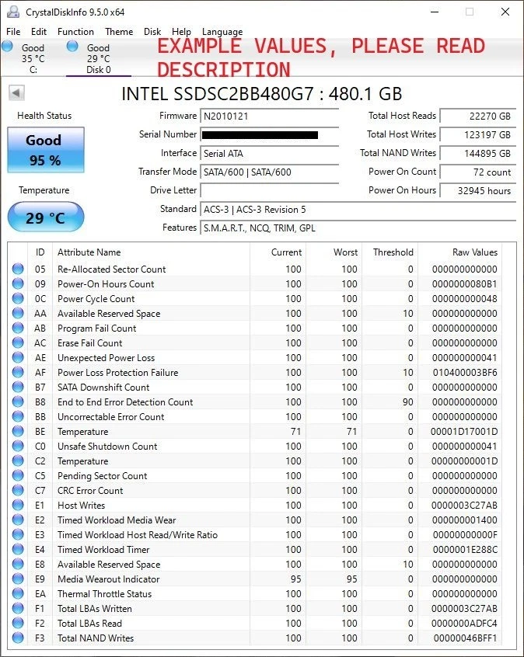Click the orb beside Thermal Throttle Status
Screen dimensions: 524x657
pyautogui.click(x=18, y=594)
